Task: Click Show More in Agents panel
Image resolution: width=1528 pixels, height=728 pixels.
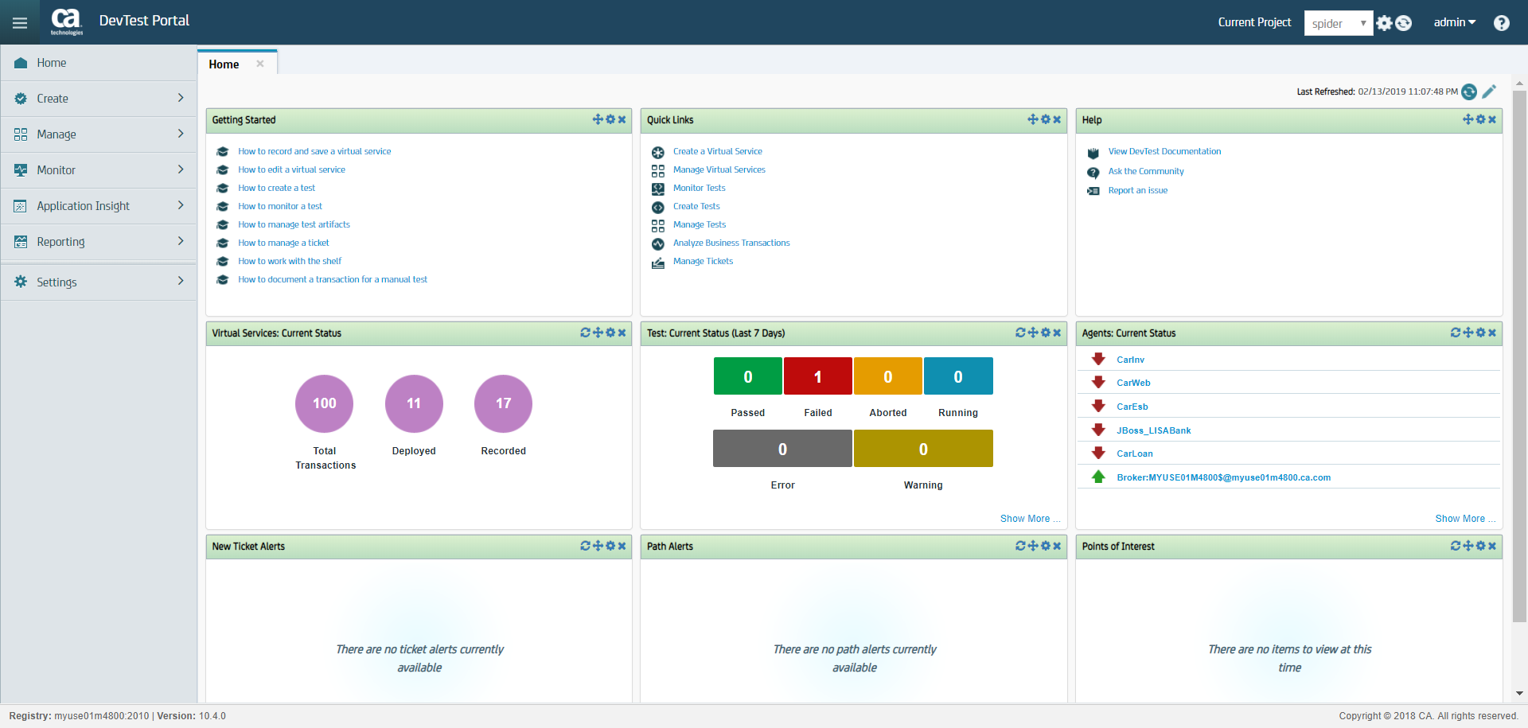Action: tap(1465, 519)
